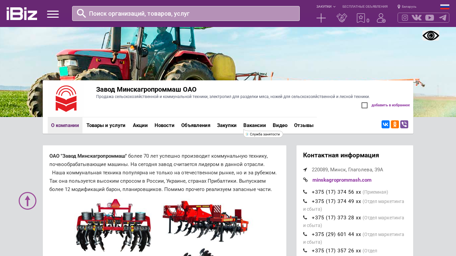Share company page via Odnoklassniki
The image size is (456, 256).
point(395,124)
